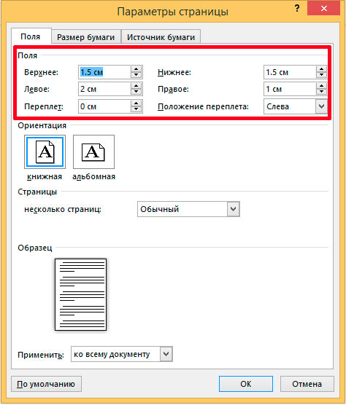Screen dimensions: 346x405
Task: Decrease the top margin with down arrow
Action: tap(136, 75)
